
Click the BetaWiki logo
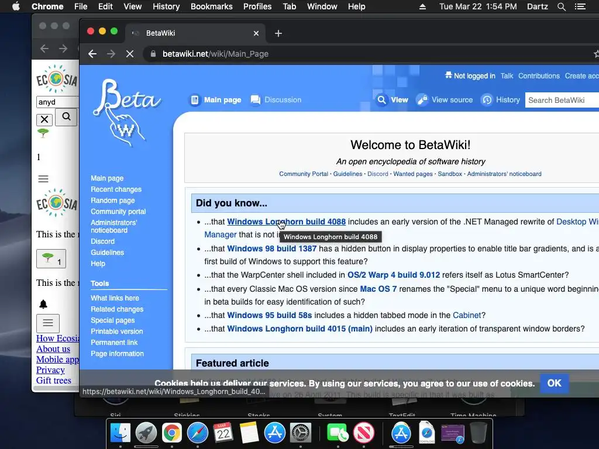[x=127, y=113]
